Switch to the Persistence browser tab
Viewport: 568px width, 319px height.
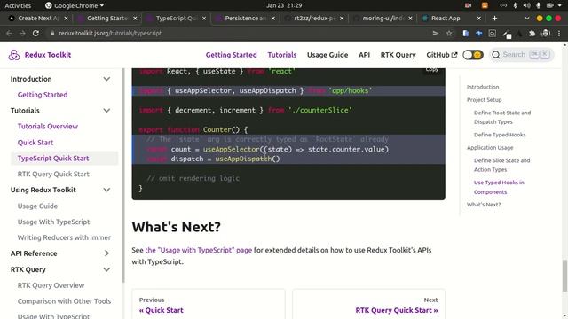(245, 18)
